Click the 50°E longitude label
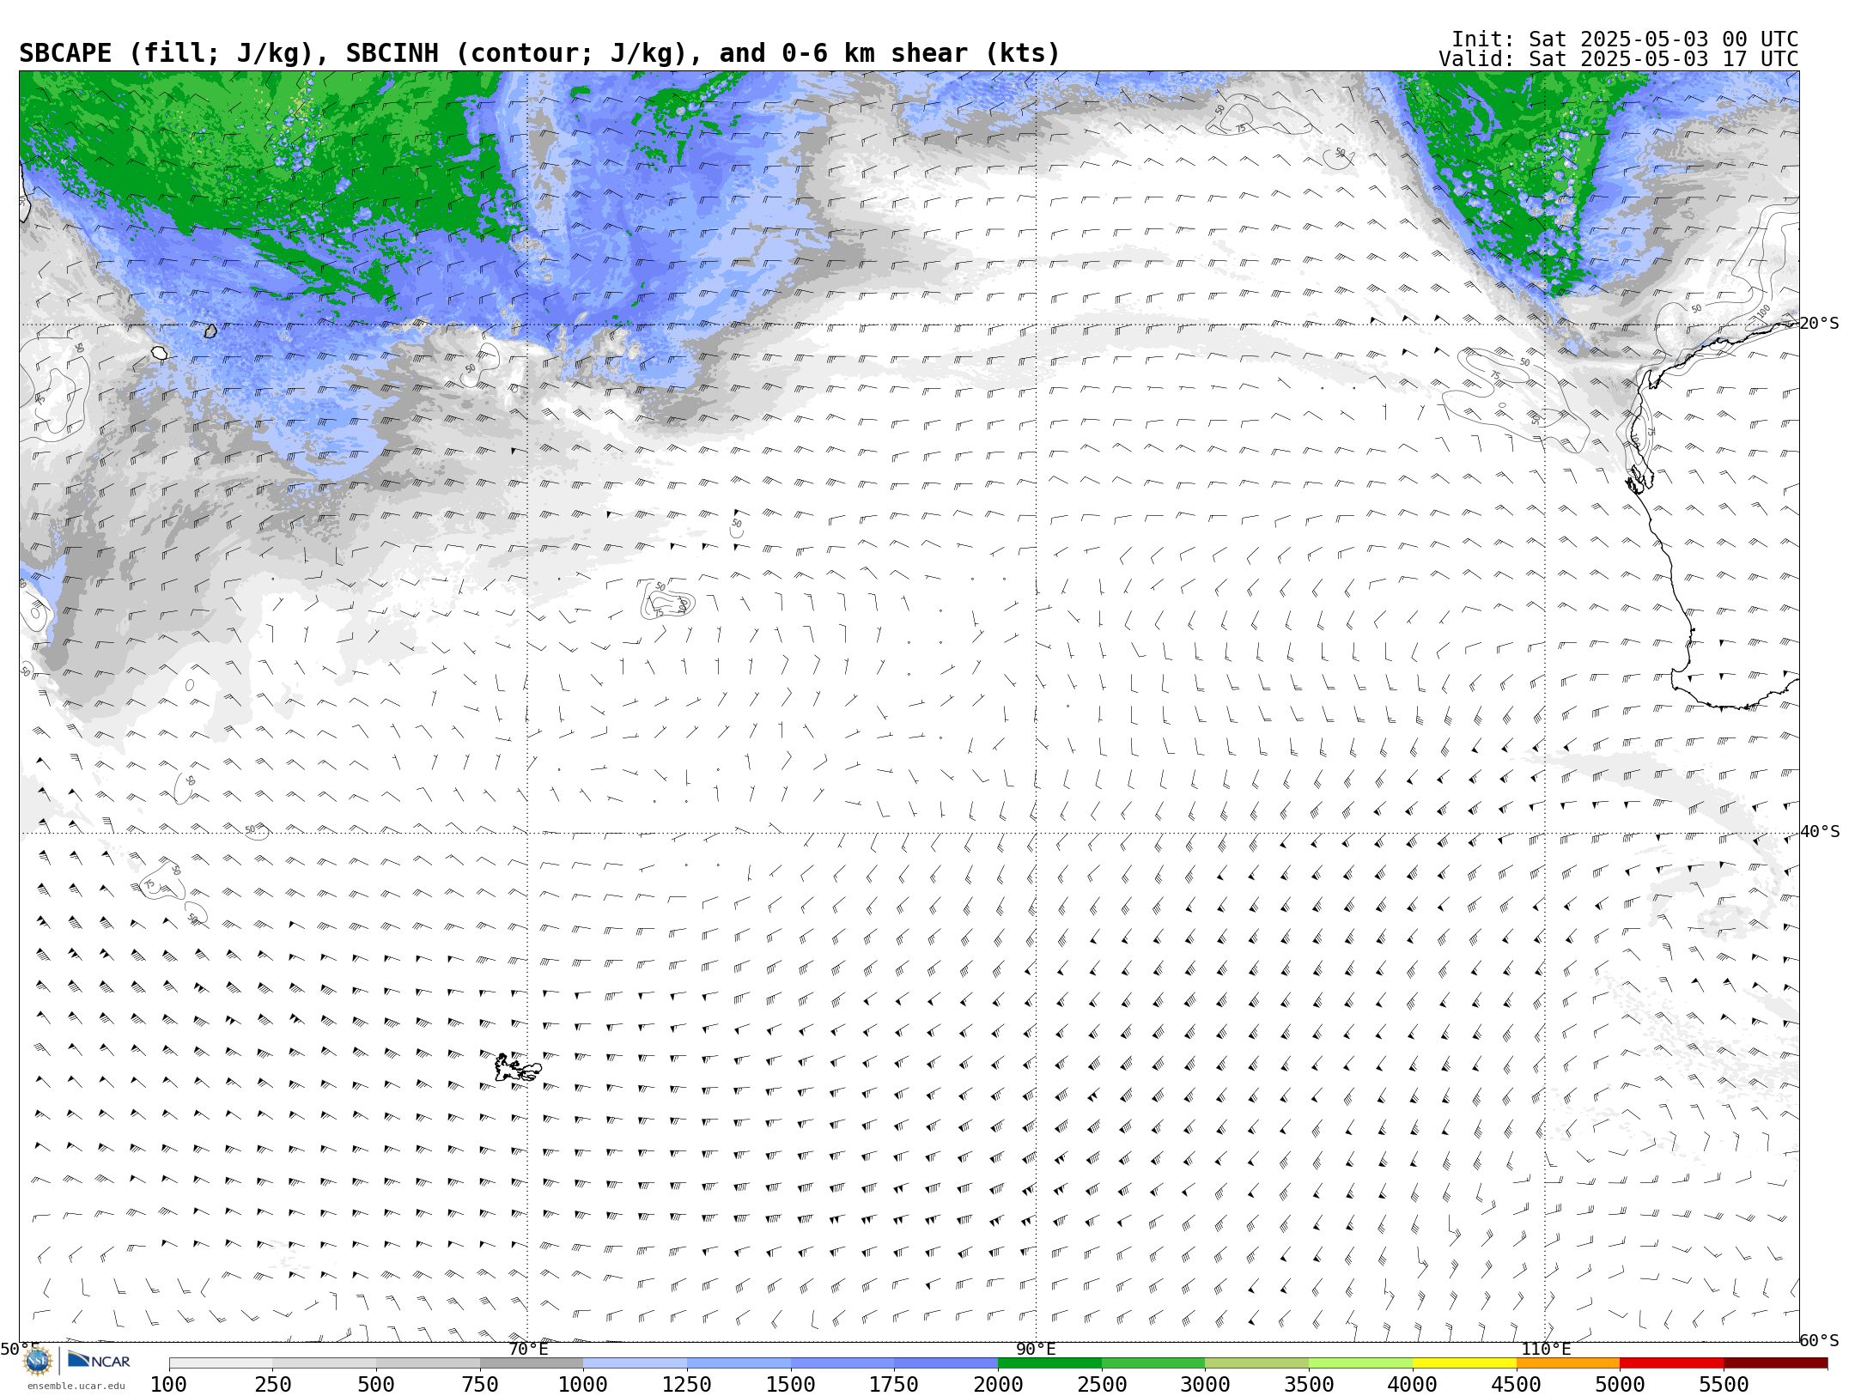 [20, 1349]
